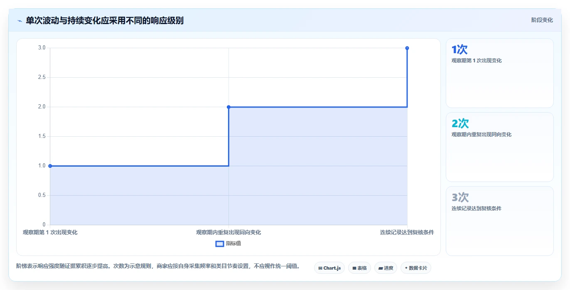Click the chart data point at value 1.0
Image resolution: width=570 pixels, height=290 pixels.
click(50, 166)
